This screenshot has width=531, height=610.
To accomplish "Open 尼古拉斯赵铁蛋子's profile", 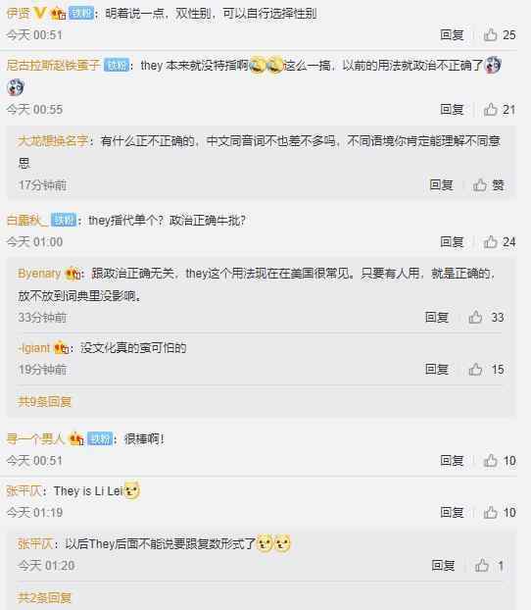I will point(53,65).
